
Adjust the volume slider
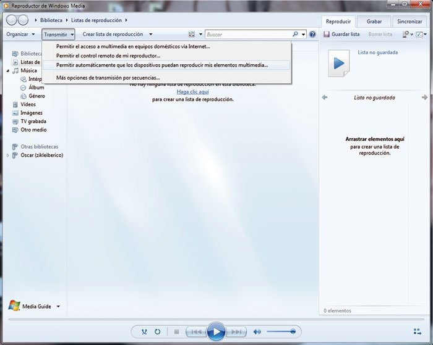click(x=281, y=331)
